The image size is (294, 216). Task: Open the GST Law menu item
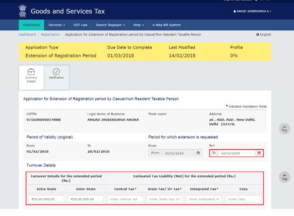point(80,25)
